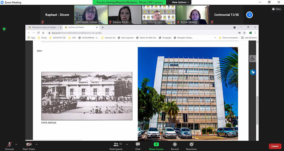Click the green Share Screen icon

coord(156,144)
